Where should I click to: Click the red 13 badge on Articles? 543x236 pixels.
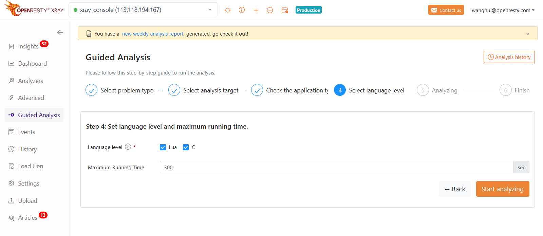(x=43, y=215)
